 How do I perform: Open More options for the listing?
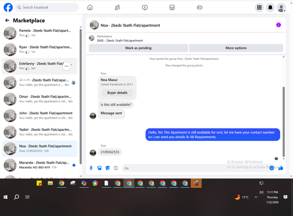pyautogui.click(x=236, y=48)
